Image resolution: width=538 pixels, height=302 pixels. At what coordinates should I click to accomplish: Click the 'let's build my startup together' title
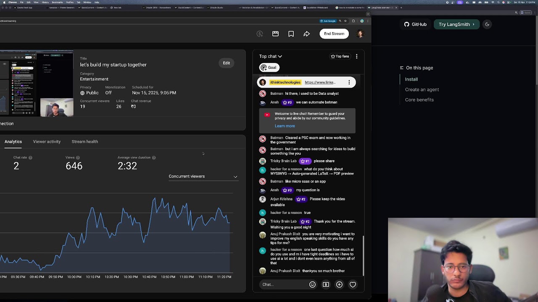click(x=113, y=65)
